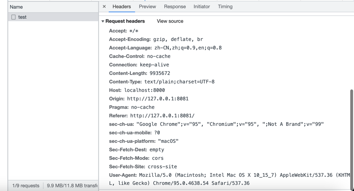The image size is (354, 191).
Task: Go to the Headers tab
Action: pos(122,7)
